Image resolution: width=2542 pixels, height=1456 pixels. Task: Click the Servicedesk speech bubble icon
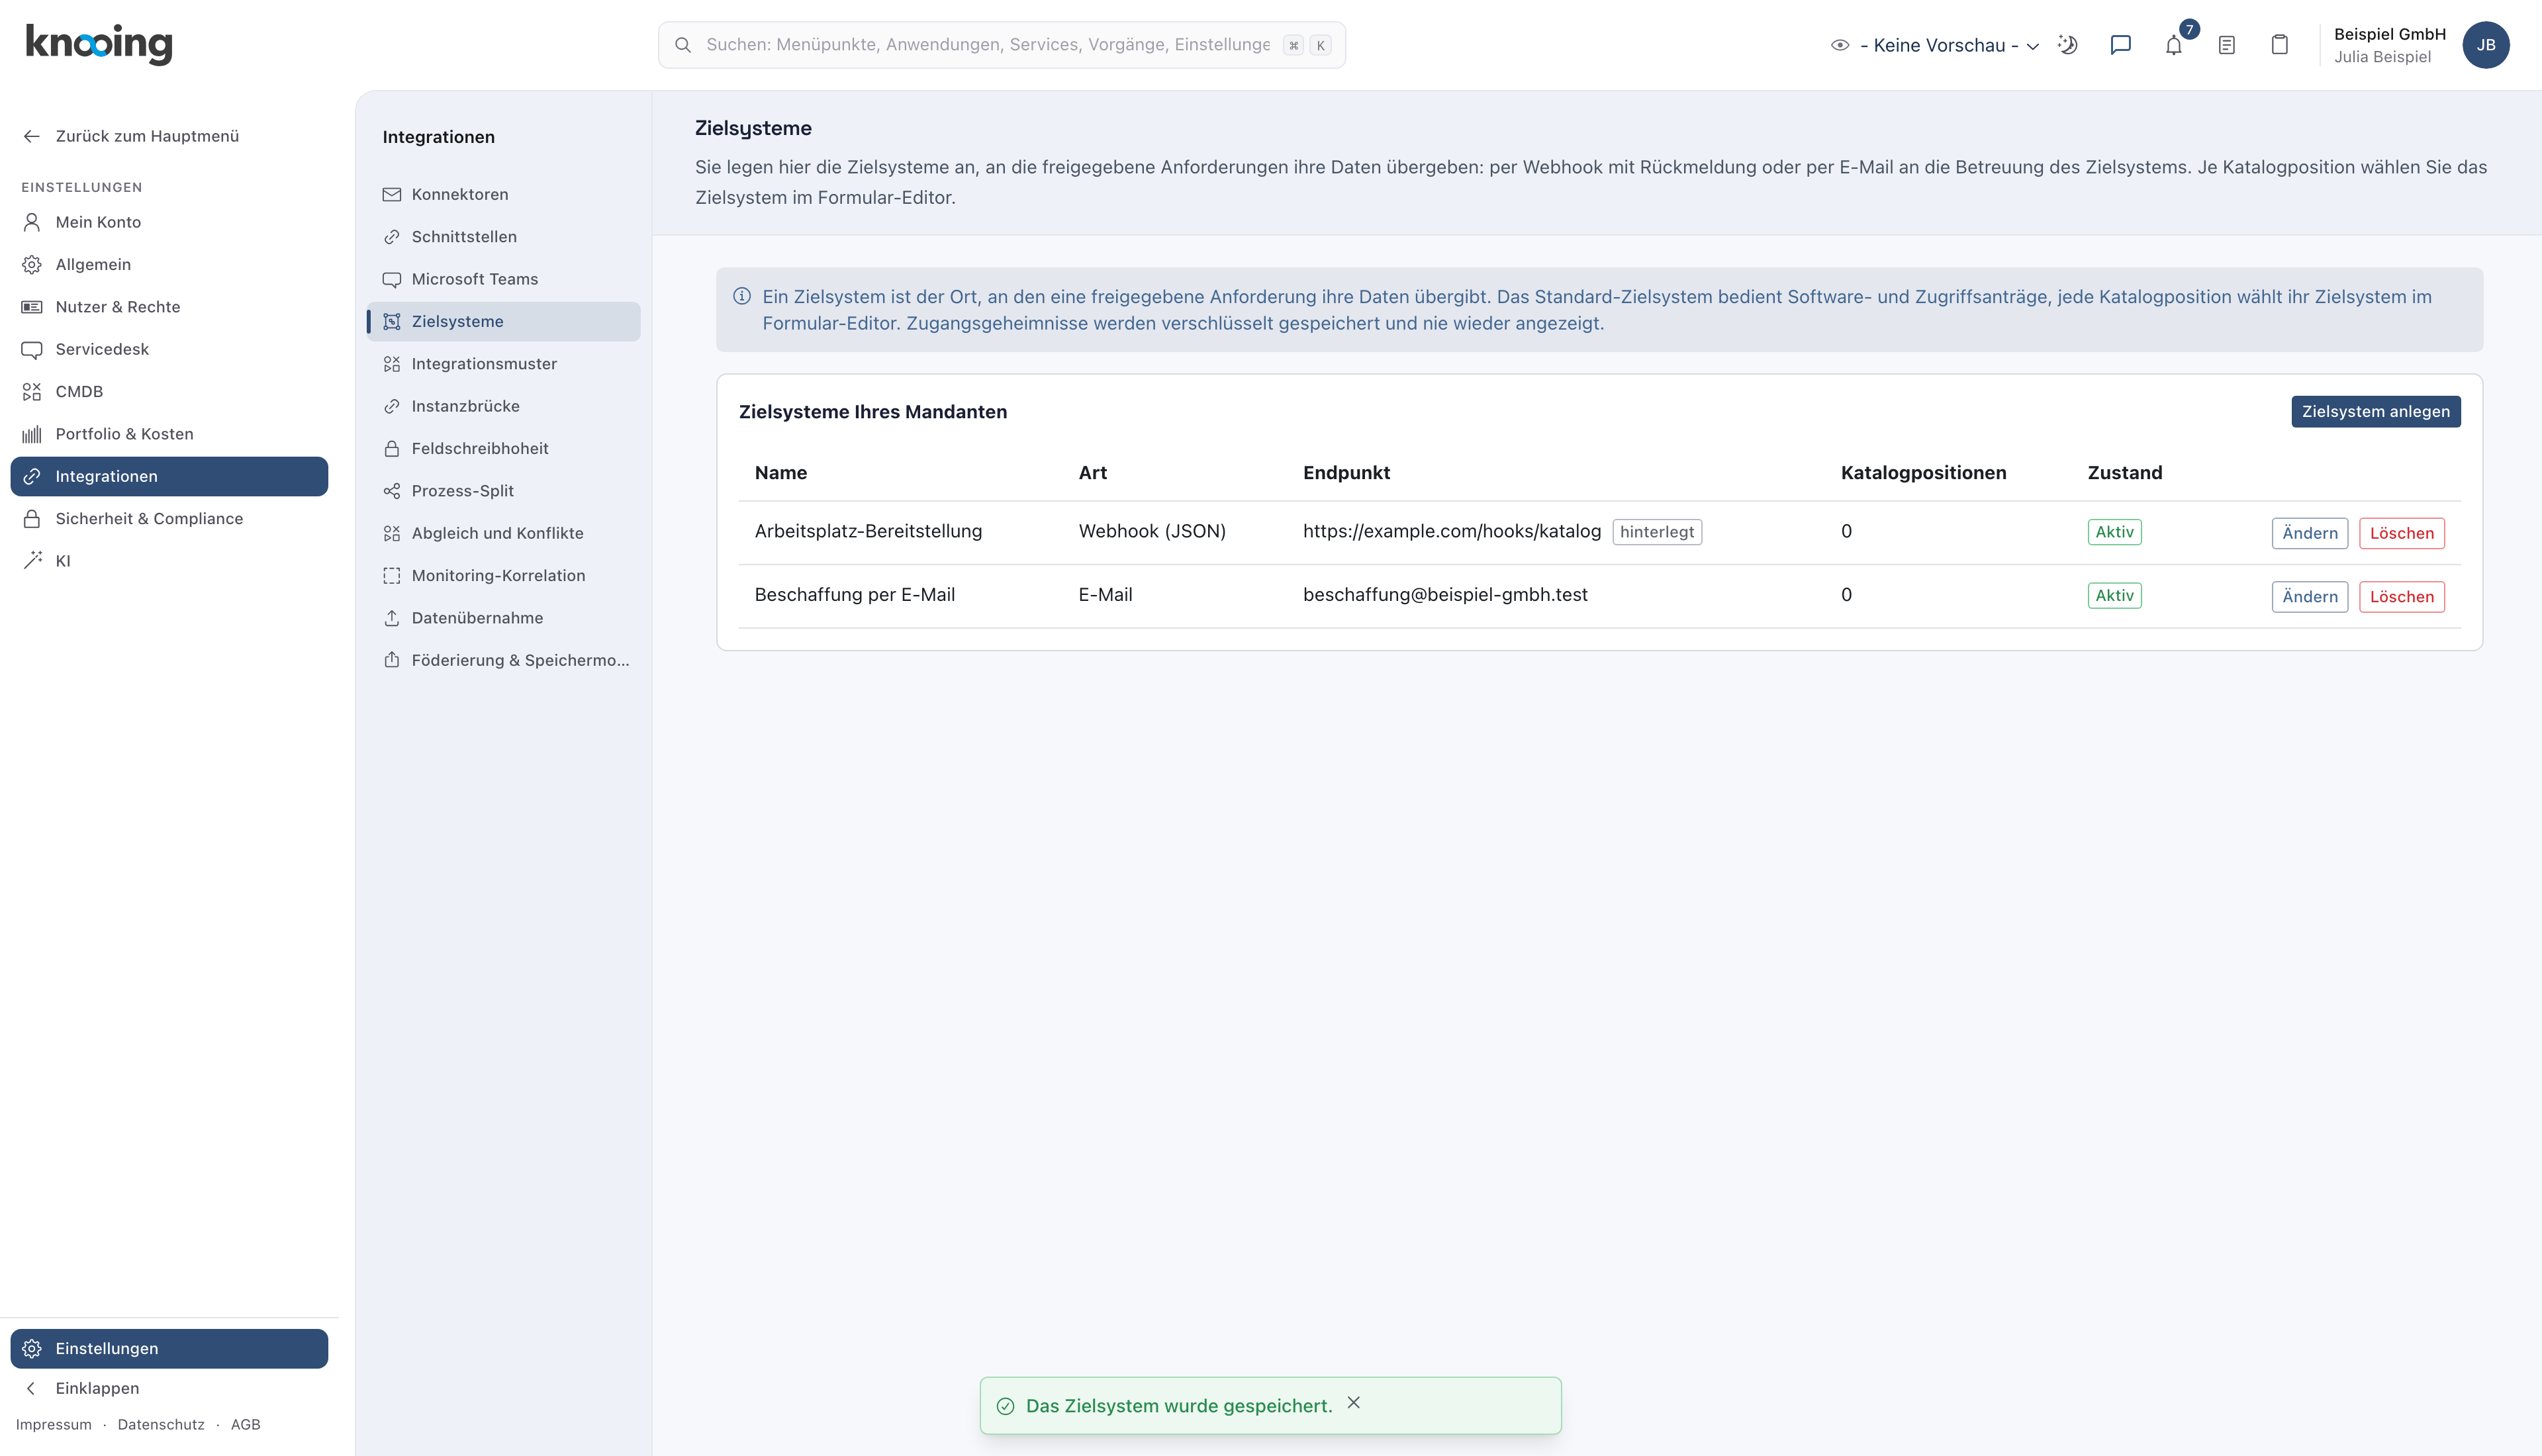[32, 349]
